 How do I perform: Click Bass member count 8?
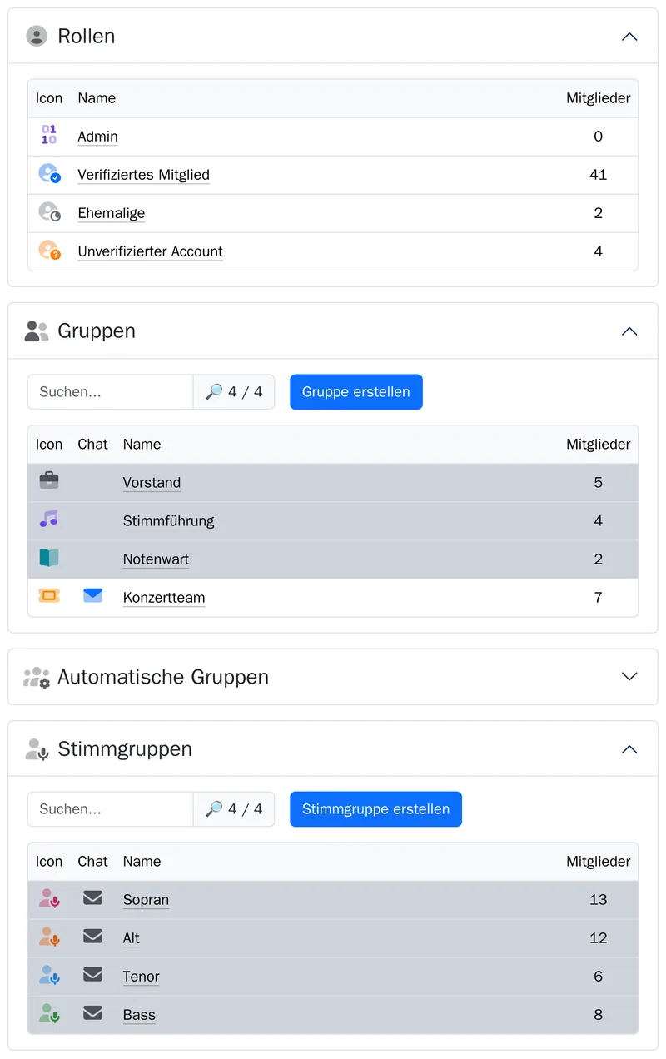tap(598, 1015)
